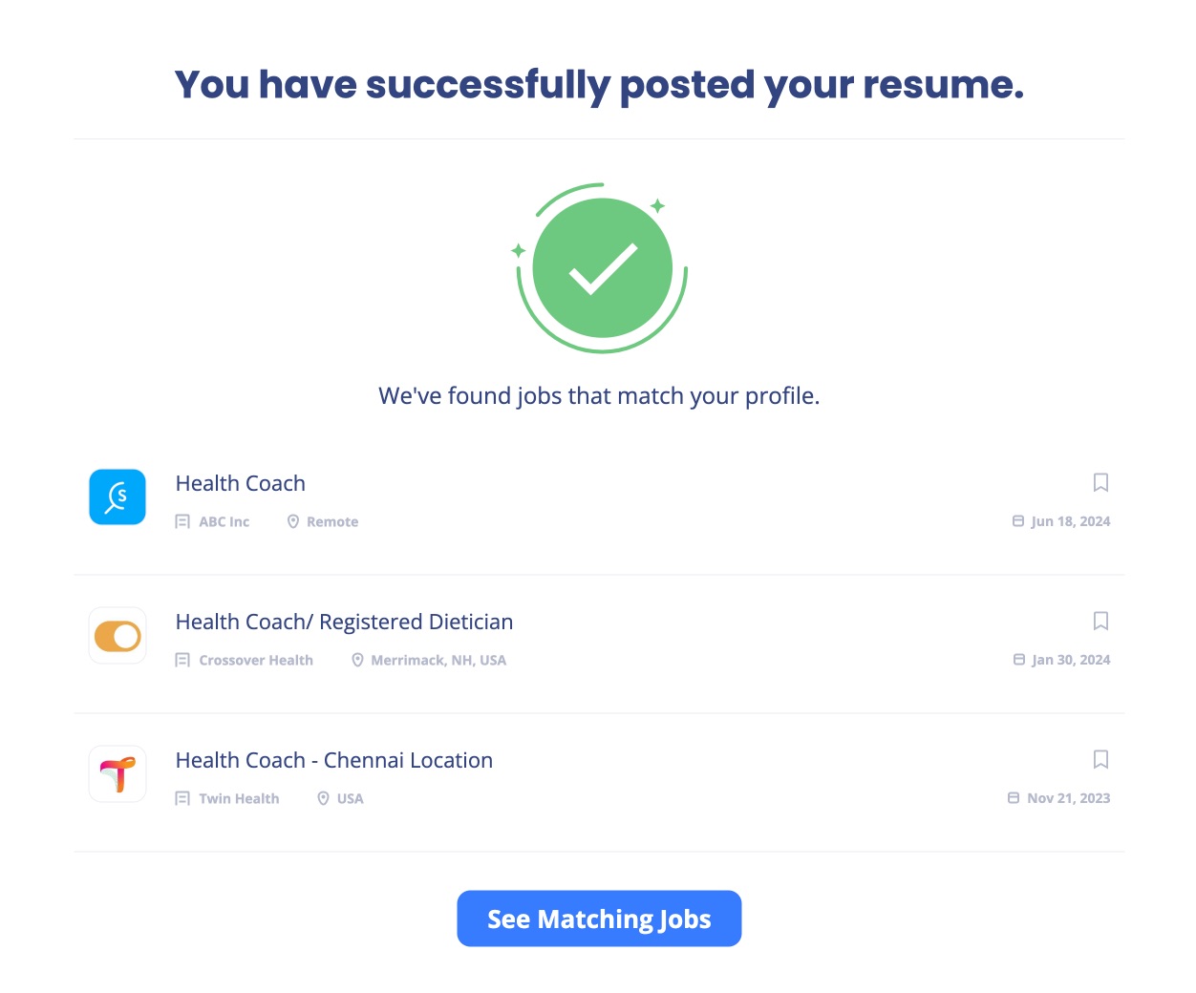Click the ABC Inc company logo

[117, 496]
